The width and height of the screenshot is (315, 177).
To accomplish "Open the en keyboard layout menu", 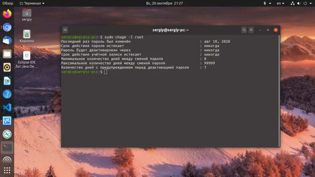I will [x=281, y=3].
